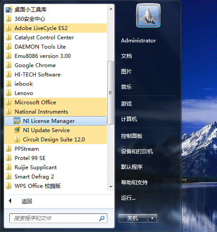
Task: Click the Google Chrome folder icon
Action: [x=9, y=65]
